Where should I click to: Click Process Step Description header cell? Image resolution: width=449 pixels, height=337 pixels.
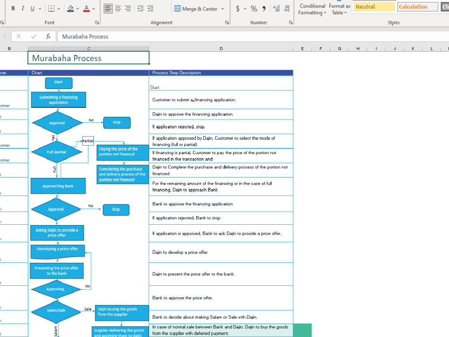tap(221, 73)
